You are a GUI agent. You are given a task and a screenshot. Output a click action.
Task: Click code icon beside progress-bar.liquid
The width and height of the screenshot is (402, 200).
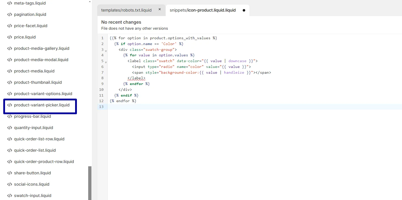pos(10,116)
